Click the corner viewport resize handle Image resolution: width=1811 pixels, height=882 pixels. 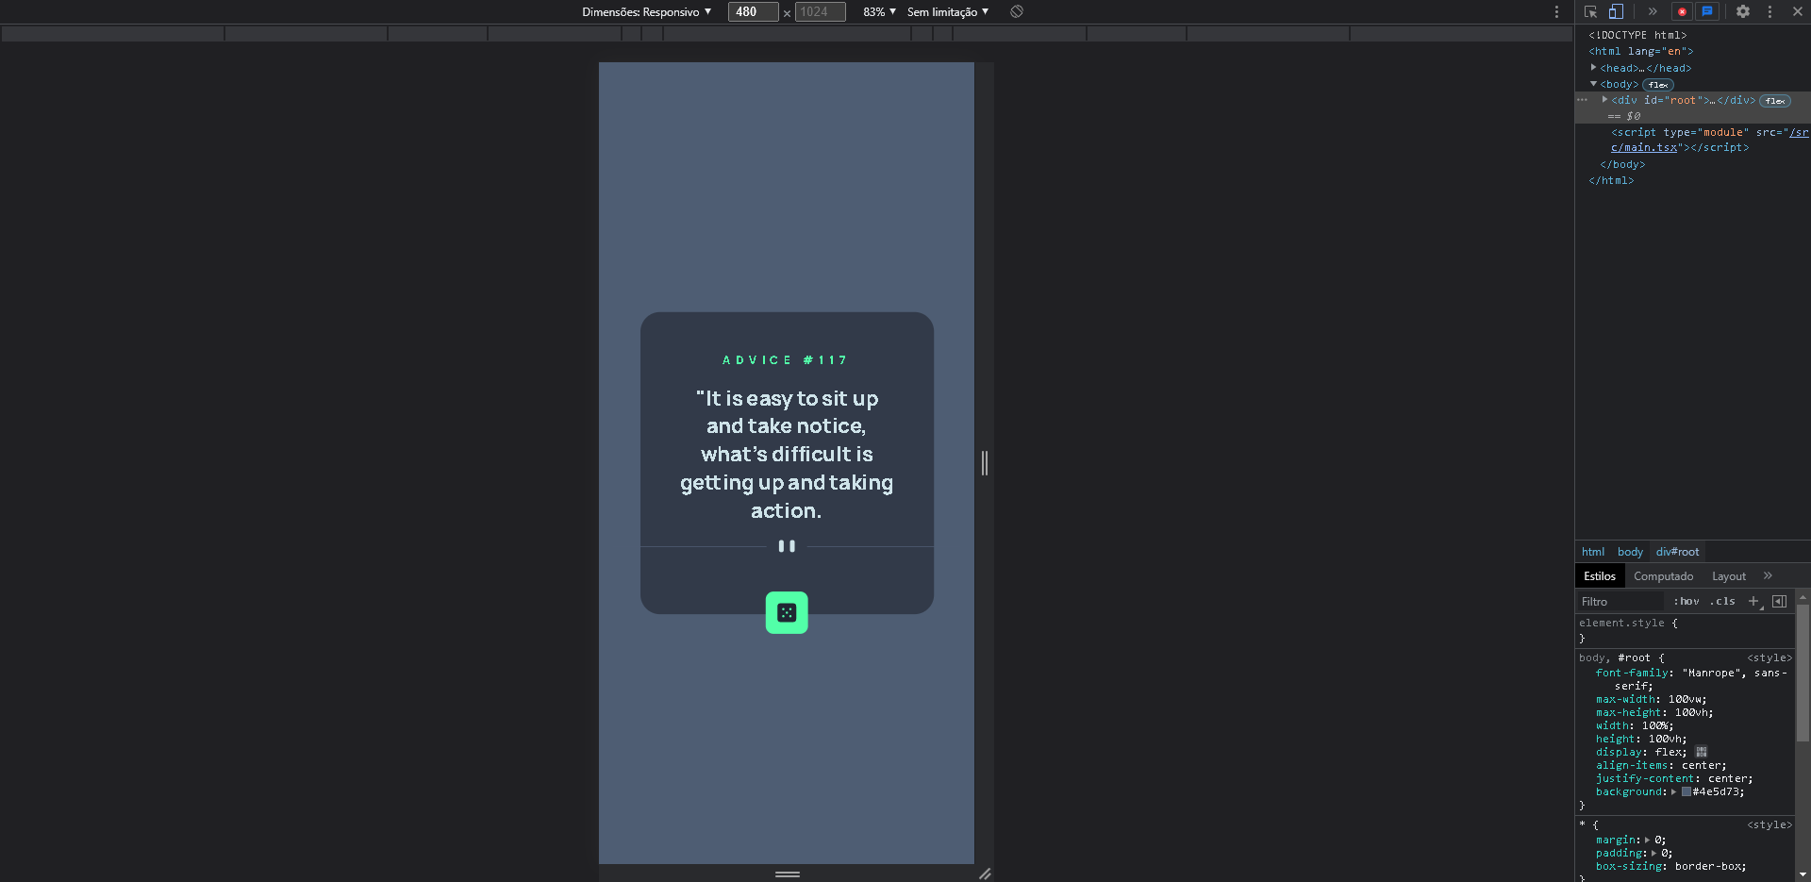985,874
